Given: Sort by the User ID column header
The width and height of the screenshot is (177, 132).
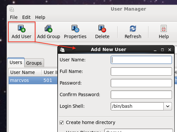Looking at the screenshot, I should (50, 72).
